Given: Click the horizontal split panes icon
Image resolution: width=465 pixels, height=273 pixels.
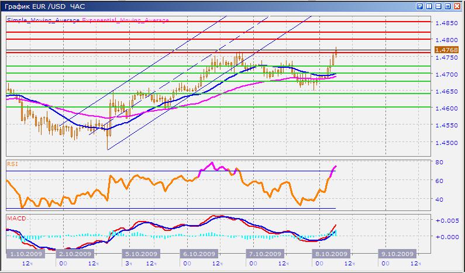Looking at the screenshot, I should [438, 6].
